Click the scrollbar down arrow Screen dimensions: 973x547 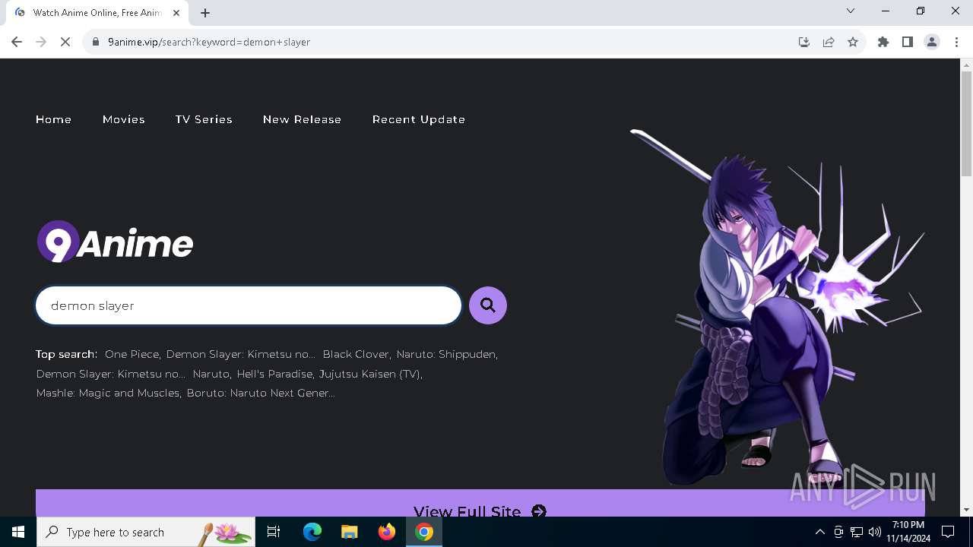coord(966,510)
